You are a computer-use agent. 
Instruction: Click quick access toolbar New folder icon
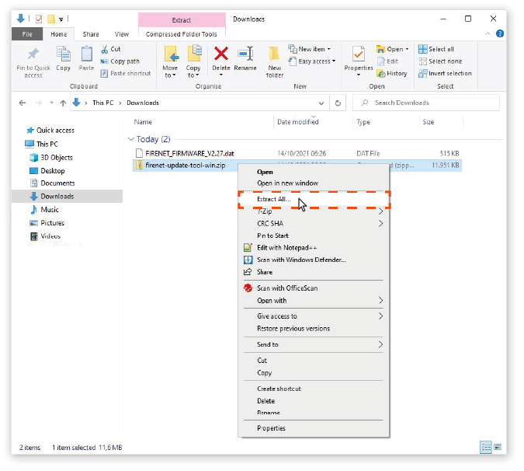tap(50, 19)
